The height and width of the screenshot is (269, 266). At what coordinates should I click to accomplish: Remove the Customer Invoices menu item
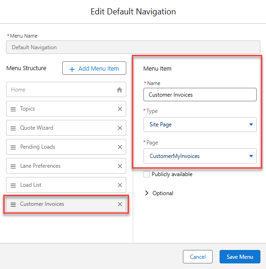120,204
